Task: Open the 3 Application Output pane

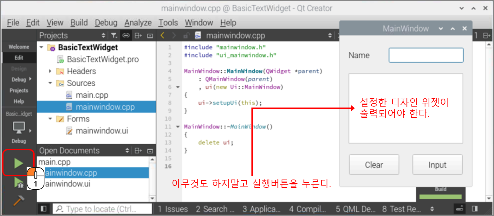Action: point(262,209)
